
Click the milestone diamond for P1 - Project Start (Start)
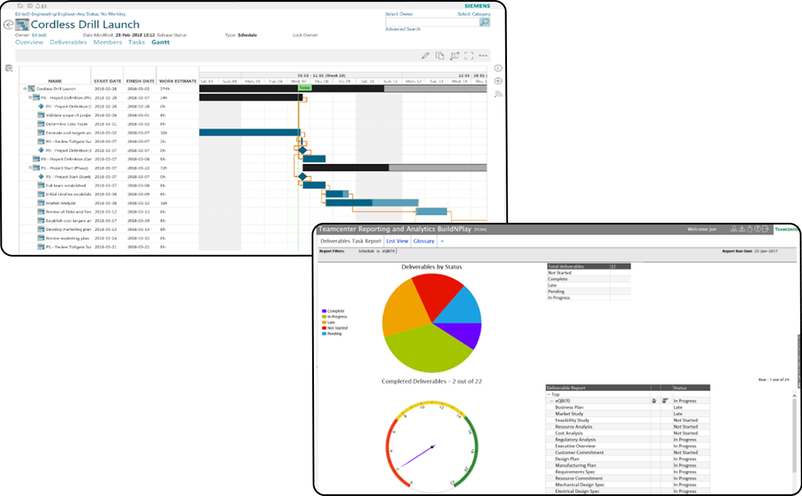(41, 177)
